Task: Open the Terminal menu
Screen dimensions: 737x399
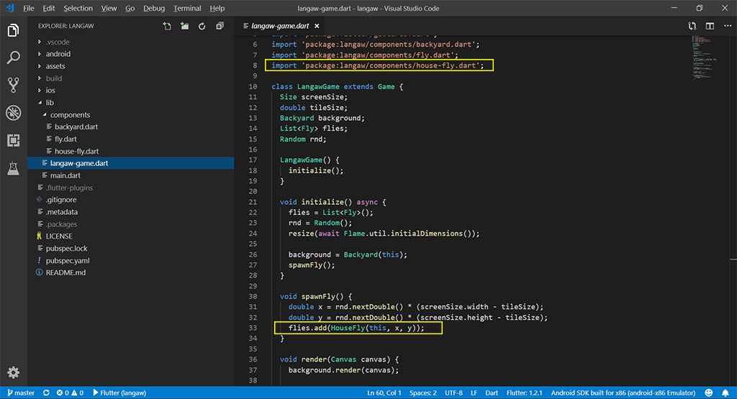Action: pyautogui.click(x=187, y=8)
